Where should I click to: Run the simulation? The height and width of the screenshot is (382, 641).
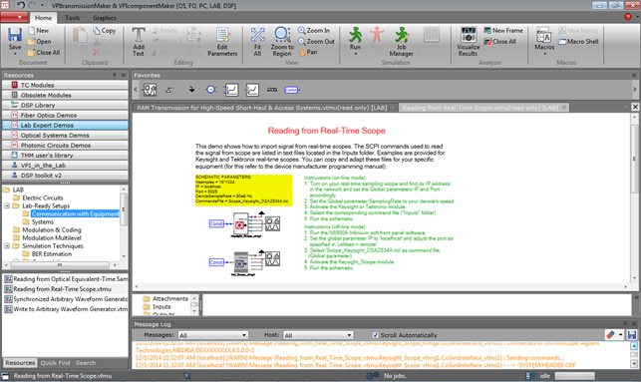[x=355, y=41]
